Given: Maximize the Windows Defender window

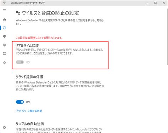Looking at the screenshot, I should click(x=156, y=3).
